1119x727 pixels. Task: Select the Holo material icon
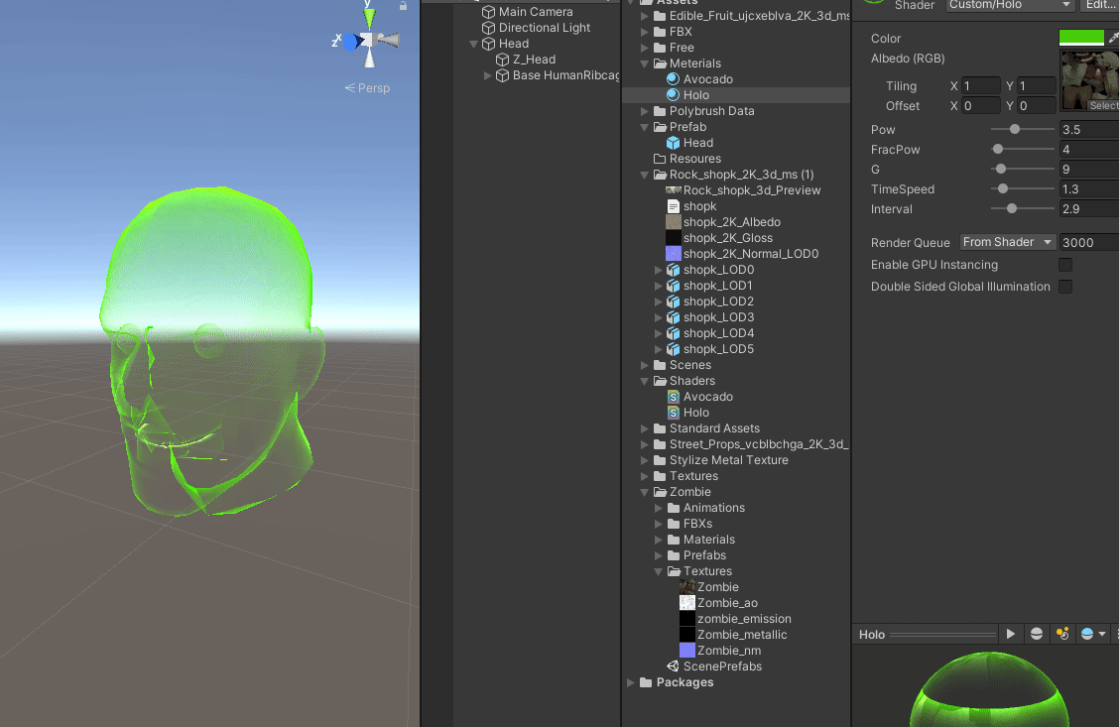[x=673, y=95]
